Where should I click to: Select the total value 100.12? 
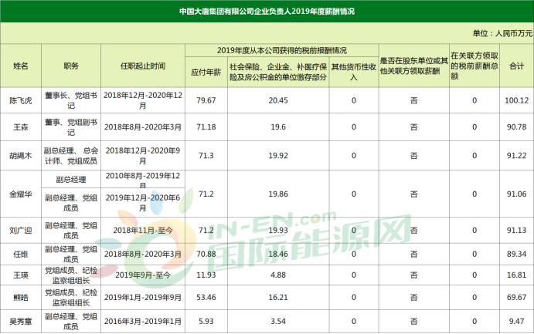(x=516, y=100)
